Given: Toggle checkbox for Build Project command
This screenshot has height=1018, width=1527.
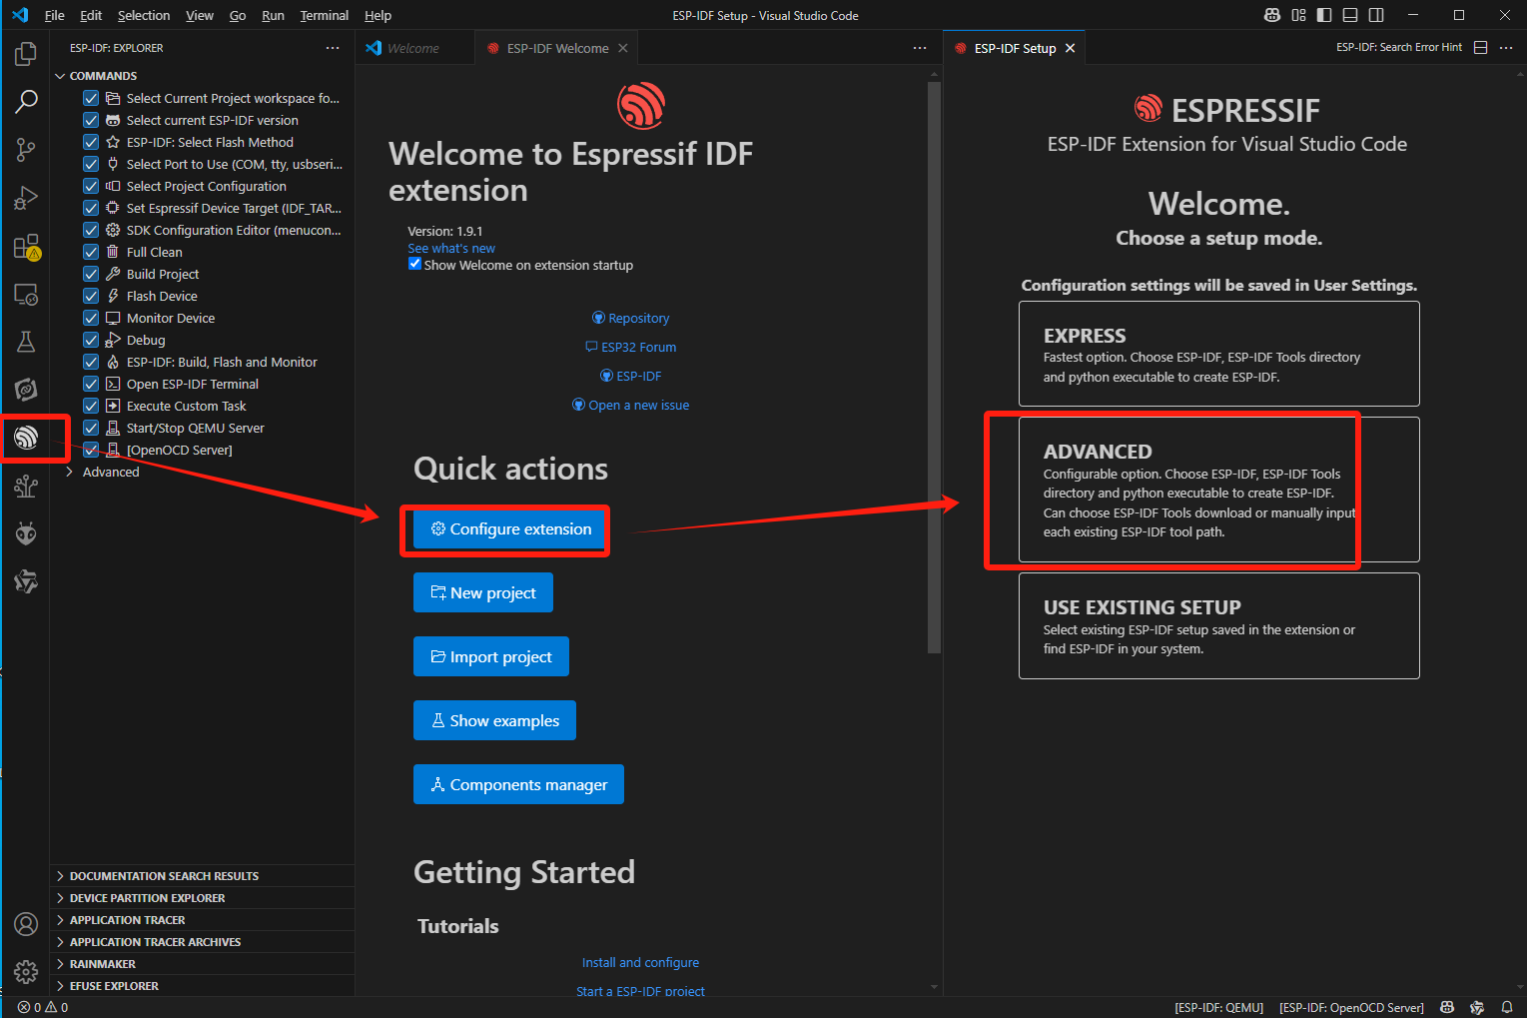Looking at the screenshot, I should (91, 274).
